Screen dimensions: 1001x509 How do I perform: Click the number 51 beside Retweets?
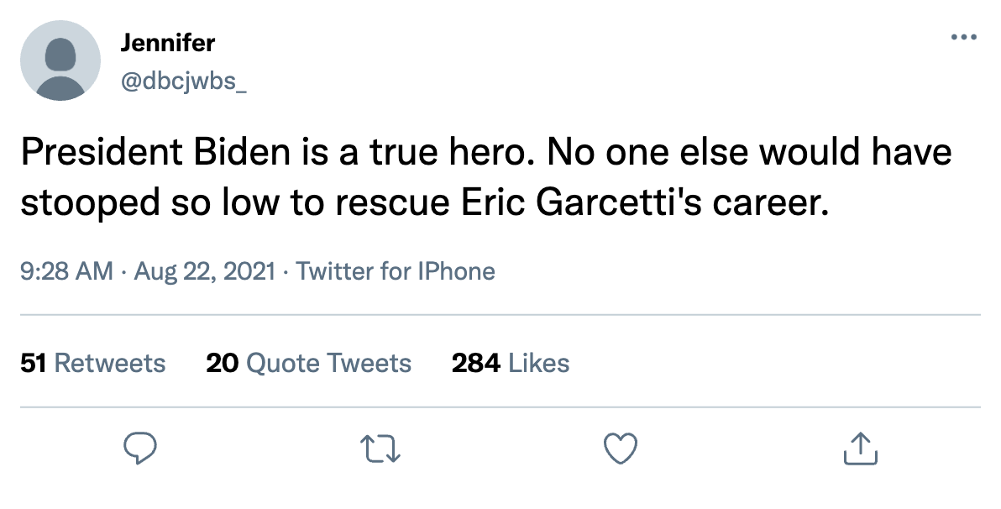[x=33, y=363]
